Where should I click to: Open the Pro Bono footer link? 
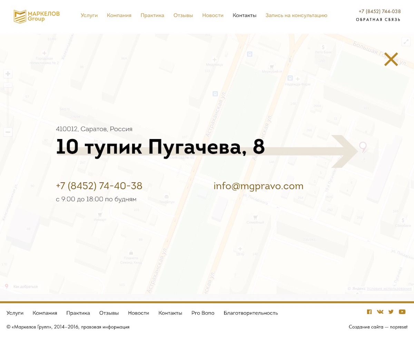tap(203, 313)
